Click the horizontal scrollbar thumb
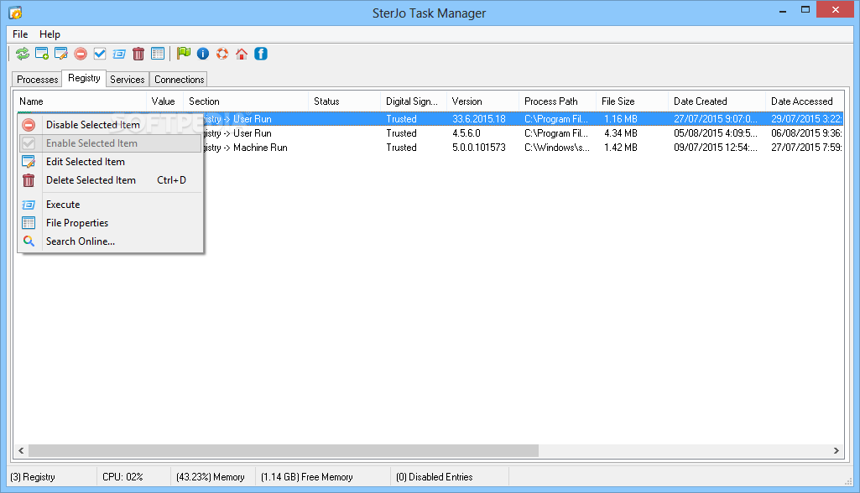 click(284, 451)
